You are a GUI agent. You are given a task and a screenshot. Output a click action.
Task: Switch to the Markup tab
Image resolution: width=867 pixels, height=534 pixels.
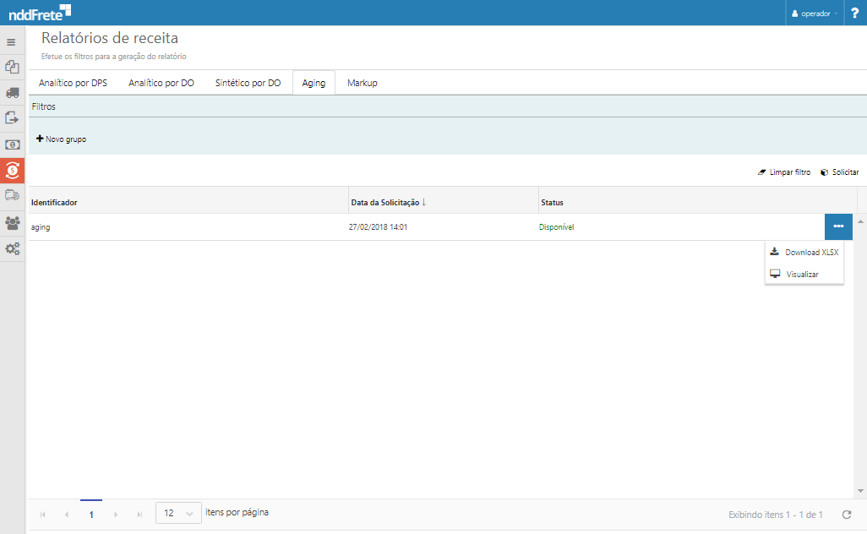coord(363,83)
